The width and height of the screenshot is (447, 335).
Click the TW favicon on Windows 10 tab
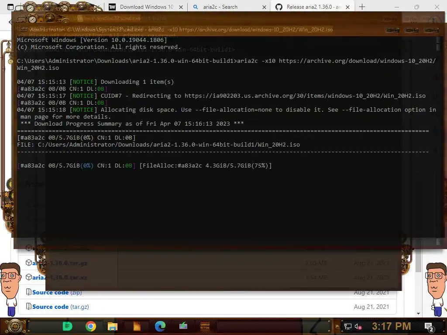point(112,7)
